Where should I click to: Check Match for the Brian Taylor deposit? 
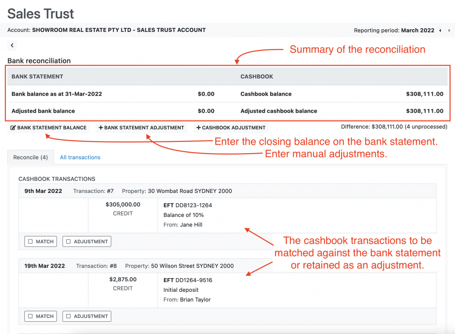[x=41, y=316]
